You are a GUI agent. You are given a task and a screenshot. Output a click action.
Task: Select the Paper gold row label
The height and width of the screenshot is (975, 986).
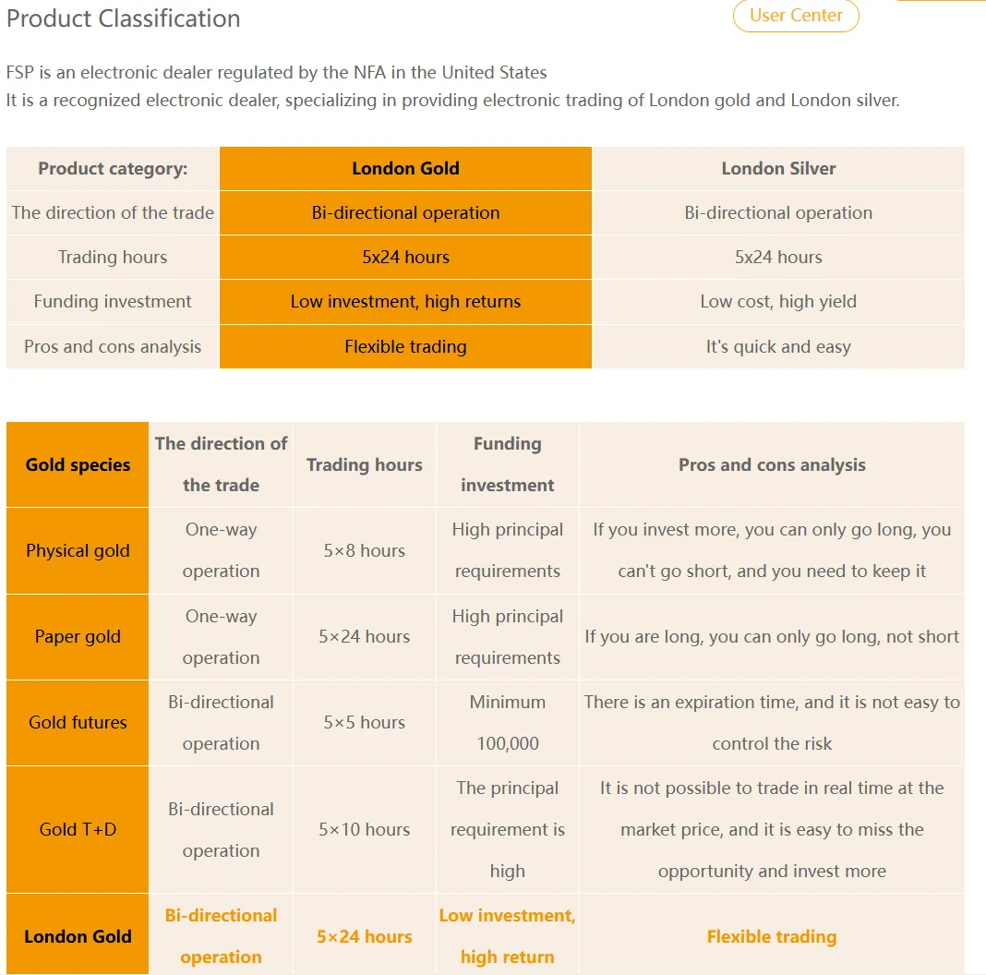click(x=78, y=636)
